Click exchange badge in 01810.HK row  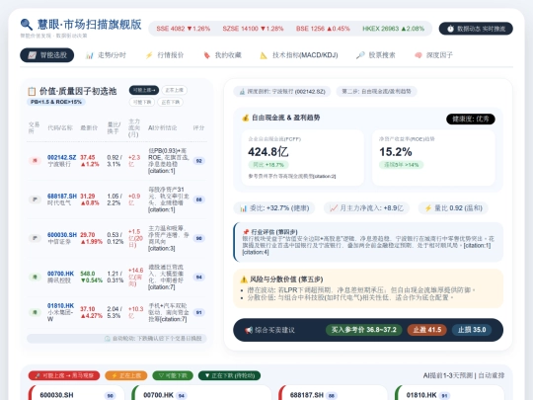pos(35,312)
